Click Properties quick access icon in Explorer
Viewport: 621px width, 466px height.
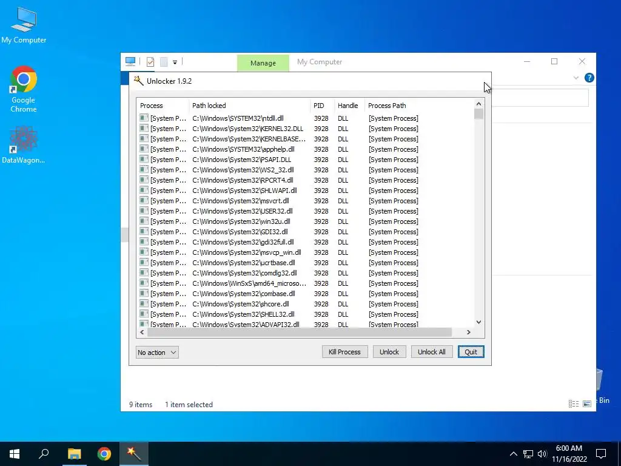[x=150, y=61]
